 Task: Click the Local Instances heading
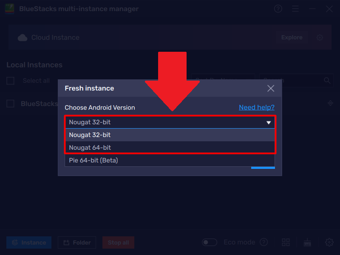point(34,65)
